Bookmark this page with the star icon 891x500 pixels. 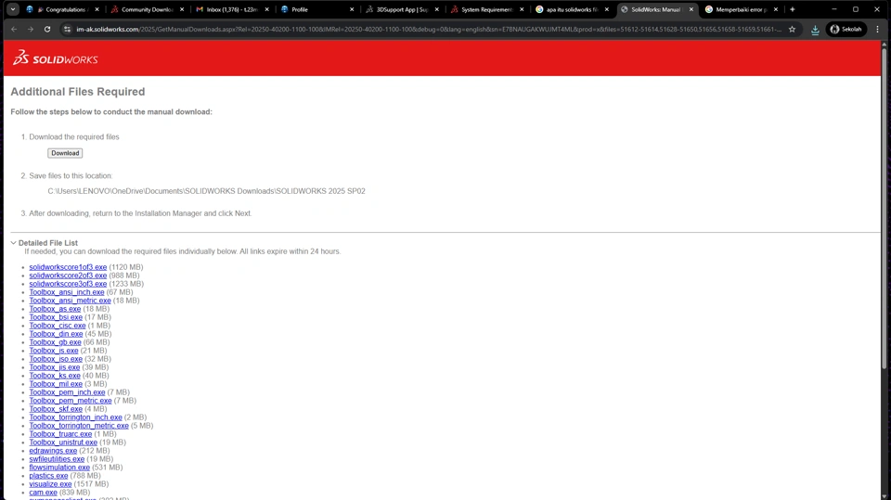pos(792,29)
